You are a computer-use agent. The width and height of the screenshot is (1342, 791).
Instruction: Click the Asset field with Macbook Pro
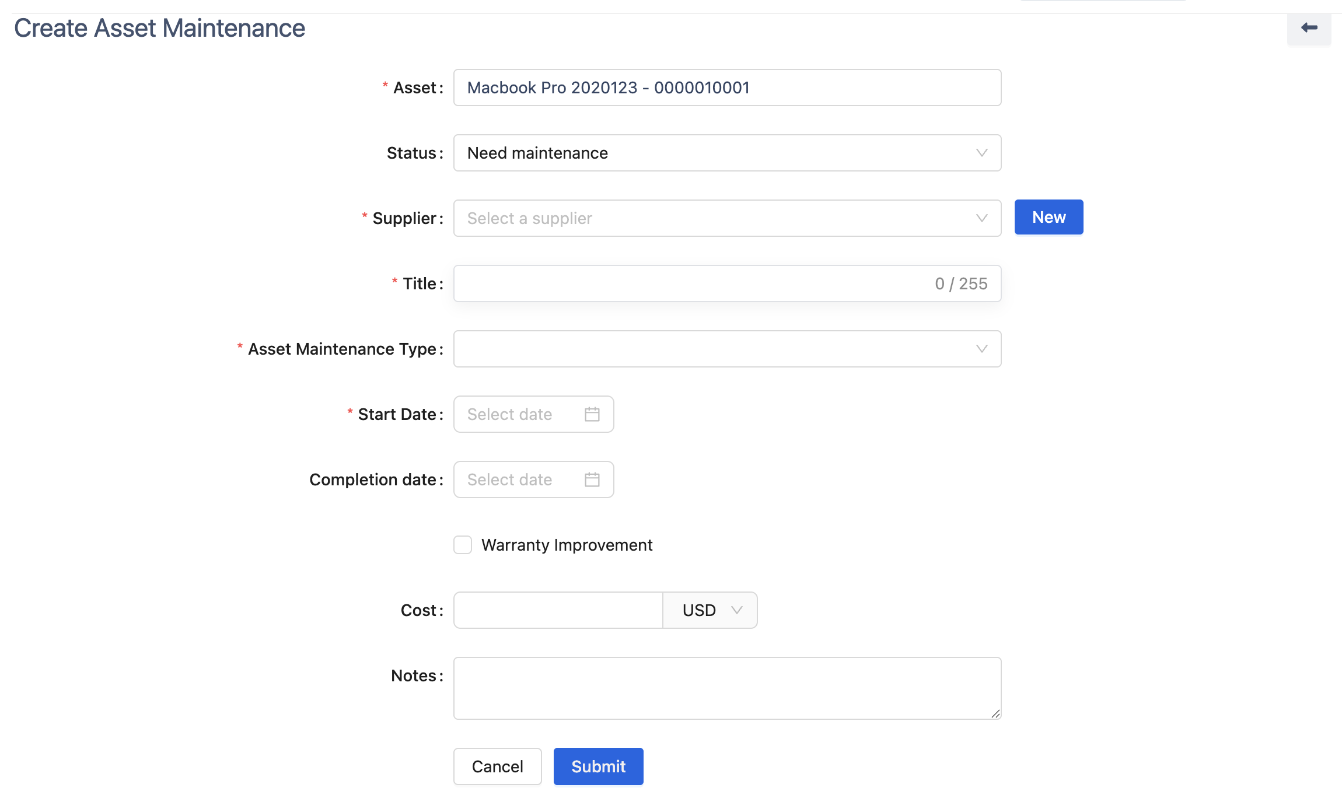click(726, 87)
